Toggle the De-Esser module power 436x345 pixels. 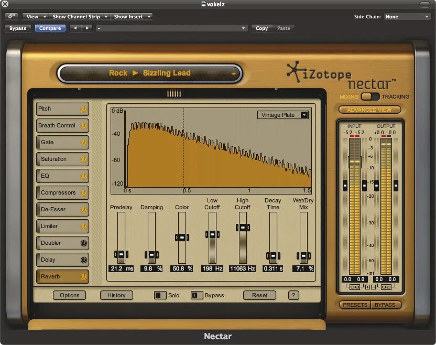point(84,210)
